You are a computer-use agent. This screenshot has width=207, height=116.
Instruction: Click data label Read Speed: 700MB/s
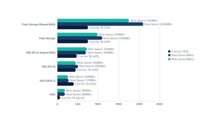tap(101, 53)
